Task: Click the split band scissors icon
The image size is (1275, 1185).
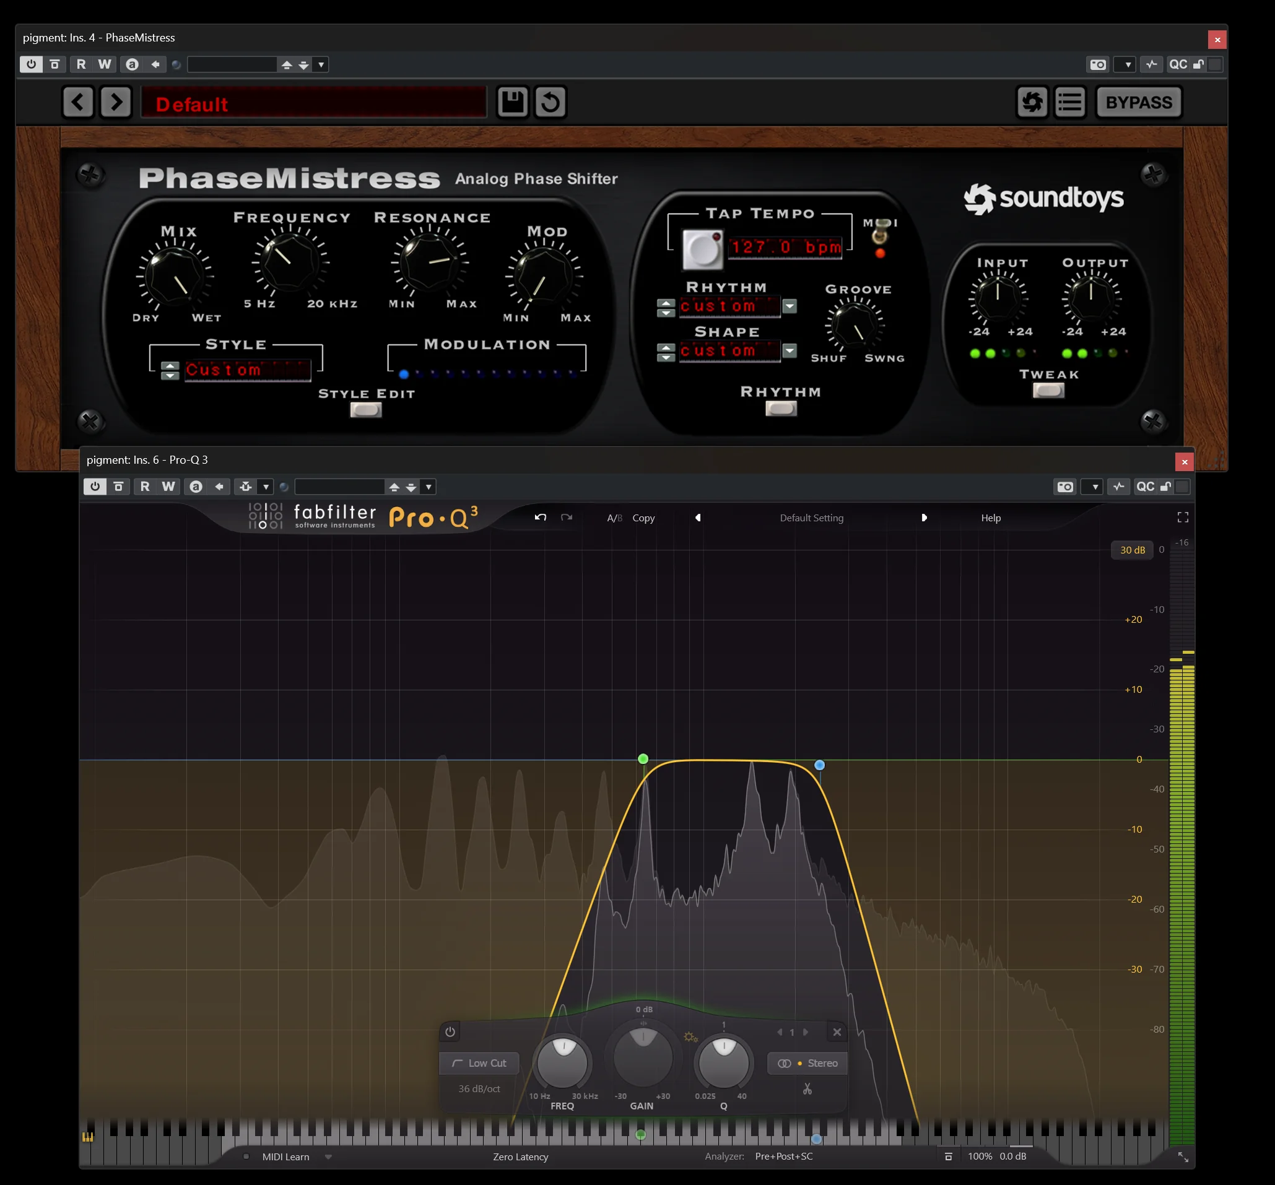Action: 807,1089
